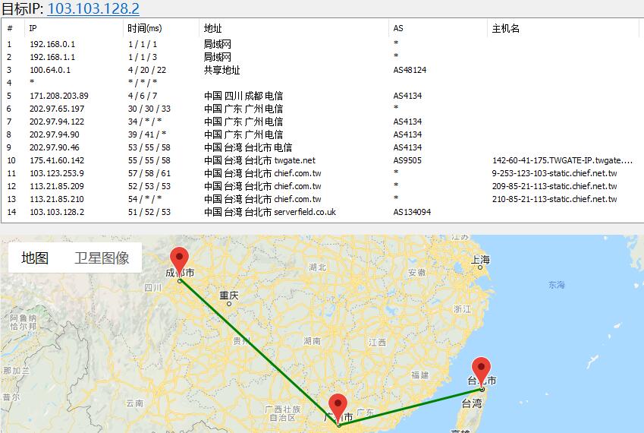This screenshot has height=433, width=644.
Task: Click the AS134094 cell
Action: pyautogui.click(x=412, y=212)
